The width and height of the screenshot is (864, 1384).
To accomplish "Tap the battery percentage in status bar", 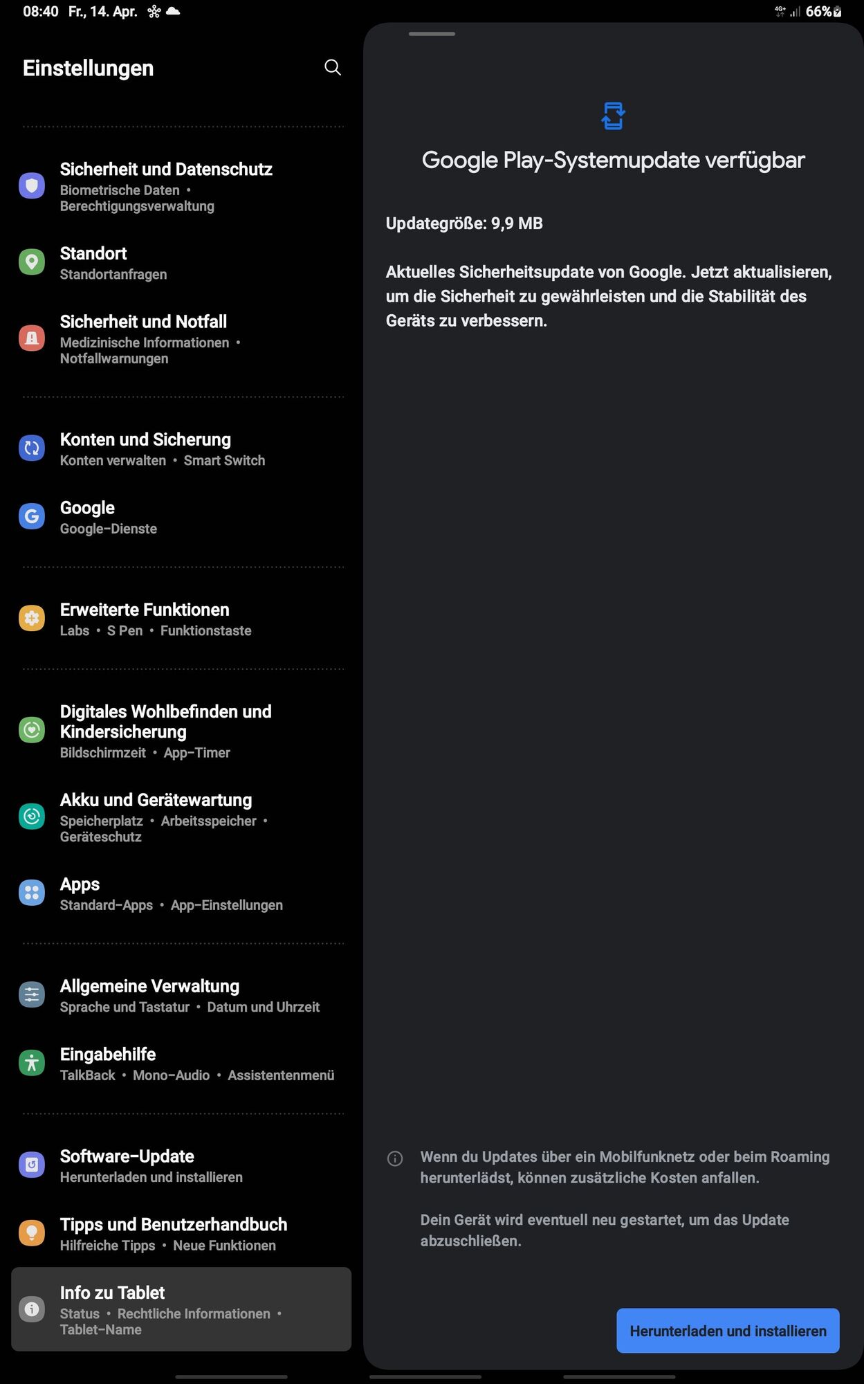I will point(818,12).
